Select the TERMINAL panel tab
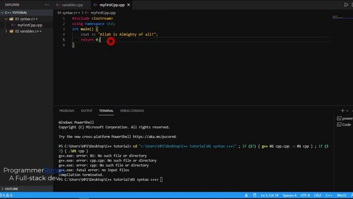The width and height of the screenshot is (353, 199). (x=106, y=111)
